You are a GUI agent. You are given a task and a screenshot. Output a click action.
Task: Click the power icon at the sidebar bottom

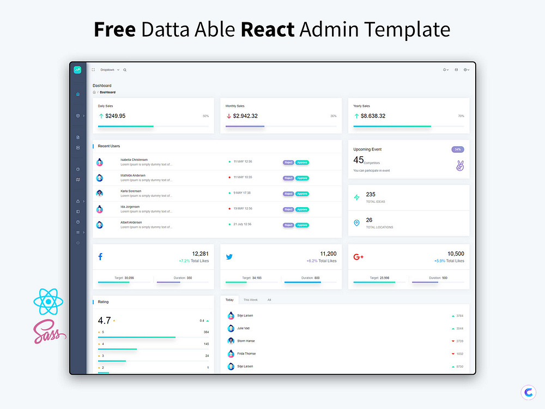77,243
